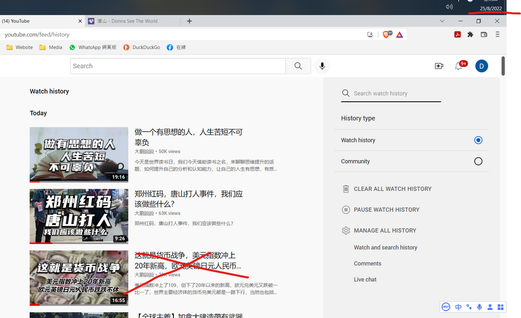Click the search watch history magnifier icon
Image resolution: width=521 pixels, height=318 pixels.
tap(346, 93)
